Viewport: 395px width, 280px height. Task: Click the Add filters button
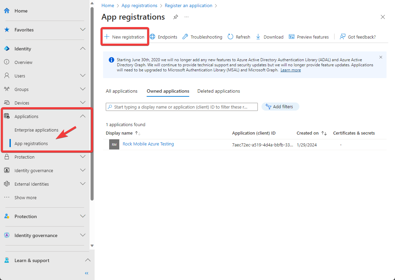point(280,107)
